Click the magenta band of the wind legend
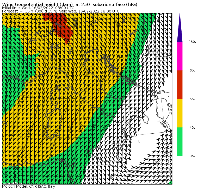This screenshot has width=198, height=190. click(x=180, y=56)
